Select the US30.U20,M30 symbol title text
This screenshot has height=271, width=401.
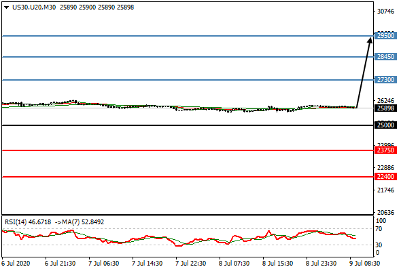pyautogui.click(x=34, y=7)
